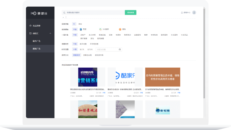Click the page vertical scrollbar

[x=204, y=53]
